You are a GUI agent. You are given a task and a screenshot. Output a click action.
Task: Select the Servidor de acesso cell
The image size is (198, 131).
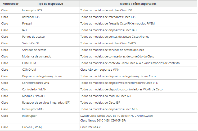[x=35, y=50]
